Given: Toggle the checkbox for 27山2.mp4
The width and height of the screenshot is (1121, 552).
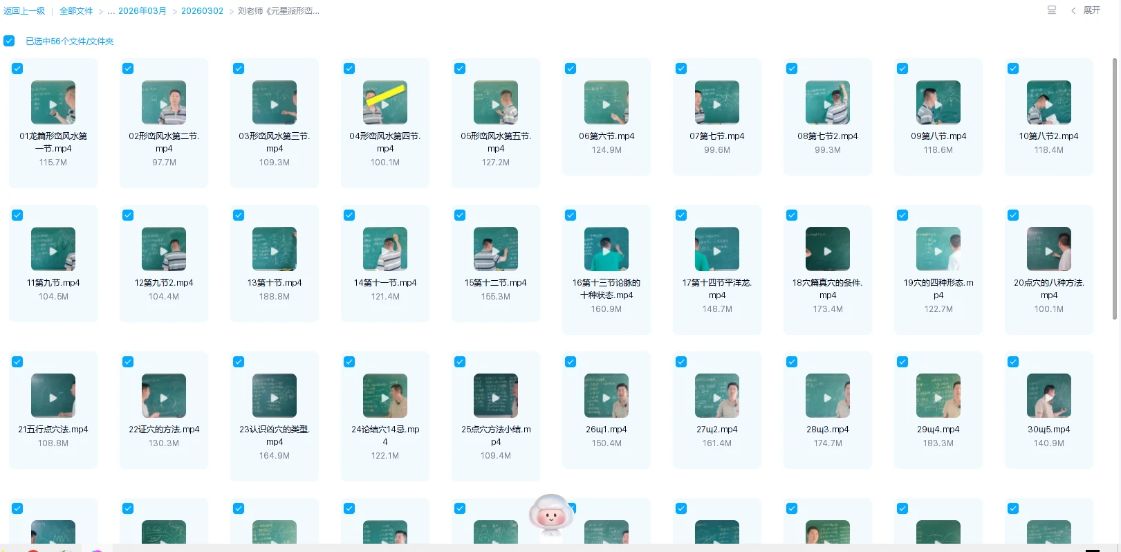Looking at the screenshot, I should click(x=681, y=362).
